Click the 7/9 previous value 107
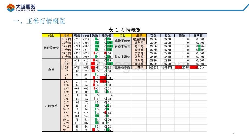This screenshot has height=140, width=249. pos(86,123)
